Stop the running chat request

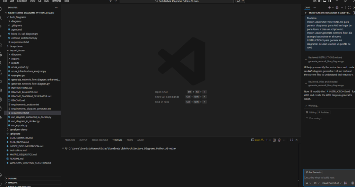pyautogui.click(x=353, y=183)
